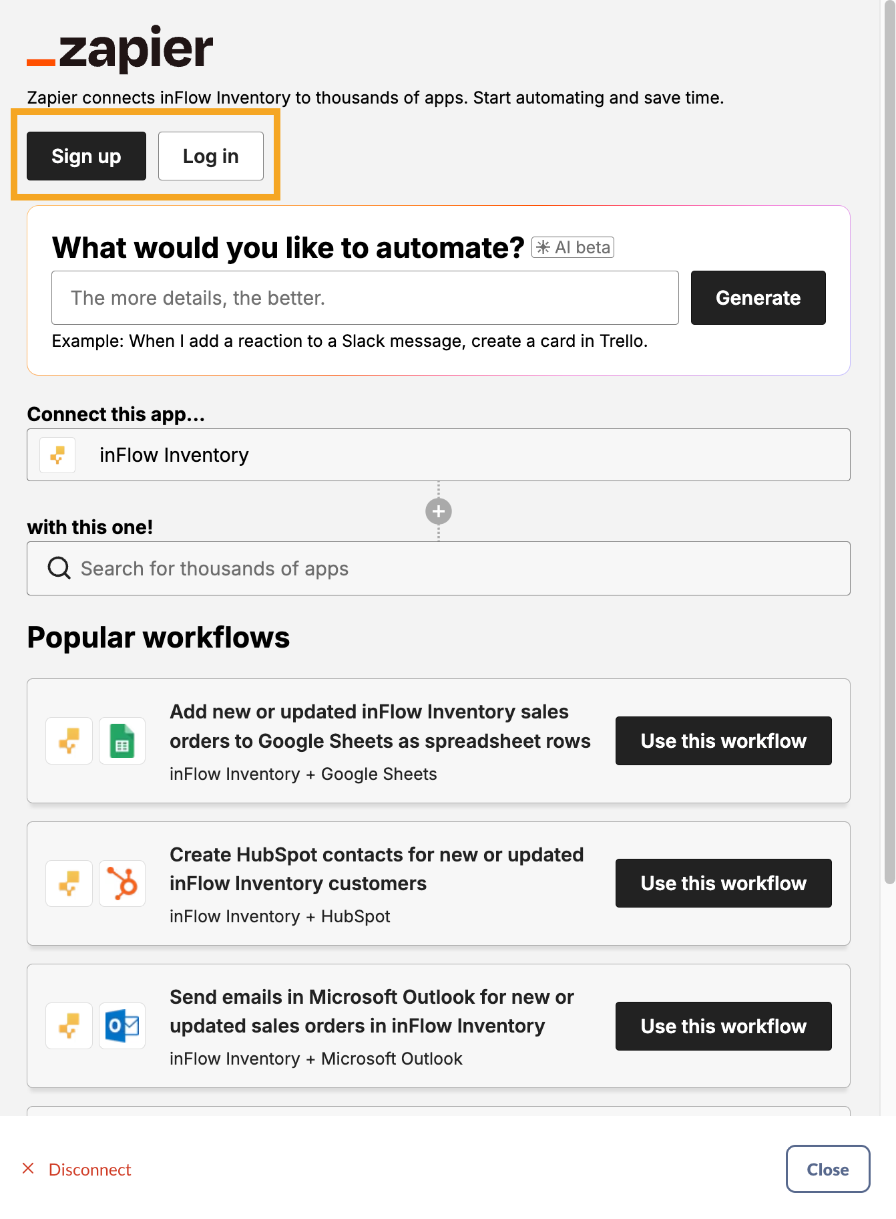Screen dimensions: 896x1219
Task: Click the Close button
Action: [828, 1169]
